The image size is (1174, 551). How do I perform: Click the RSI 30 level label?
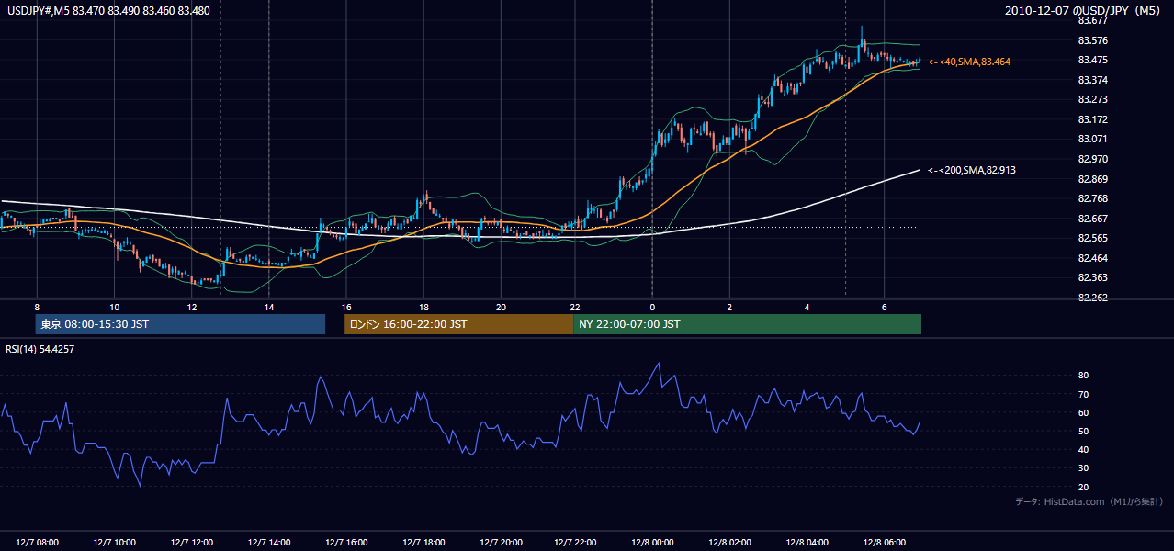point(1083,468)
